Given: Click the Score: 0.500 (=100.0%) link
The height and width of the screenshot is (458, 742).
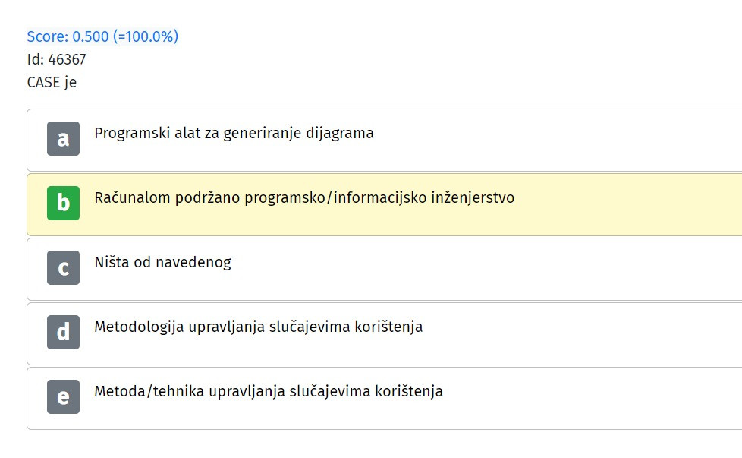Looking at the screenshot, I should (x=102, y=36).
